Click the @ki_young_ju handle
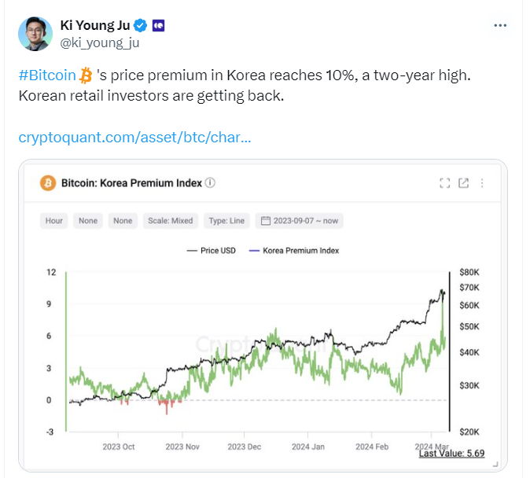Viewport: 530px width, 478px height. [x=100, y=43]
